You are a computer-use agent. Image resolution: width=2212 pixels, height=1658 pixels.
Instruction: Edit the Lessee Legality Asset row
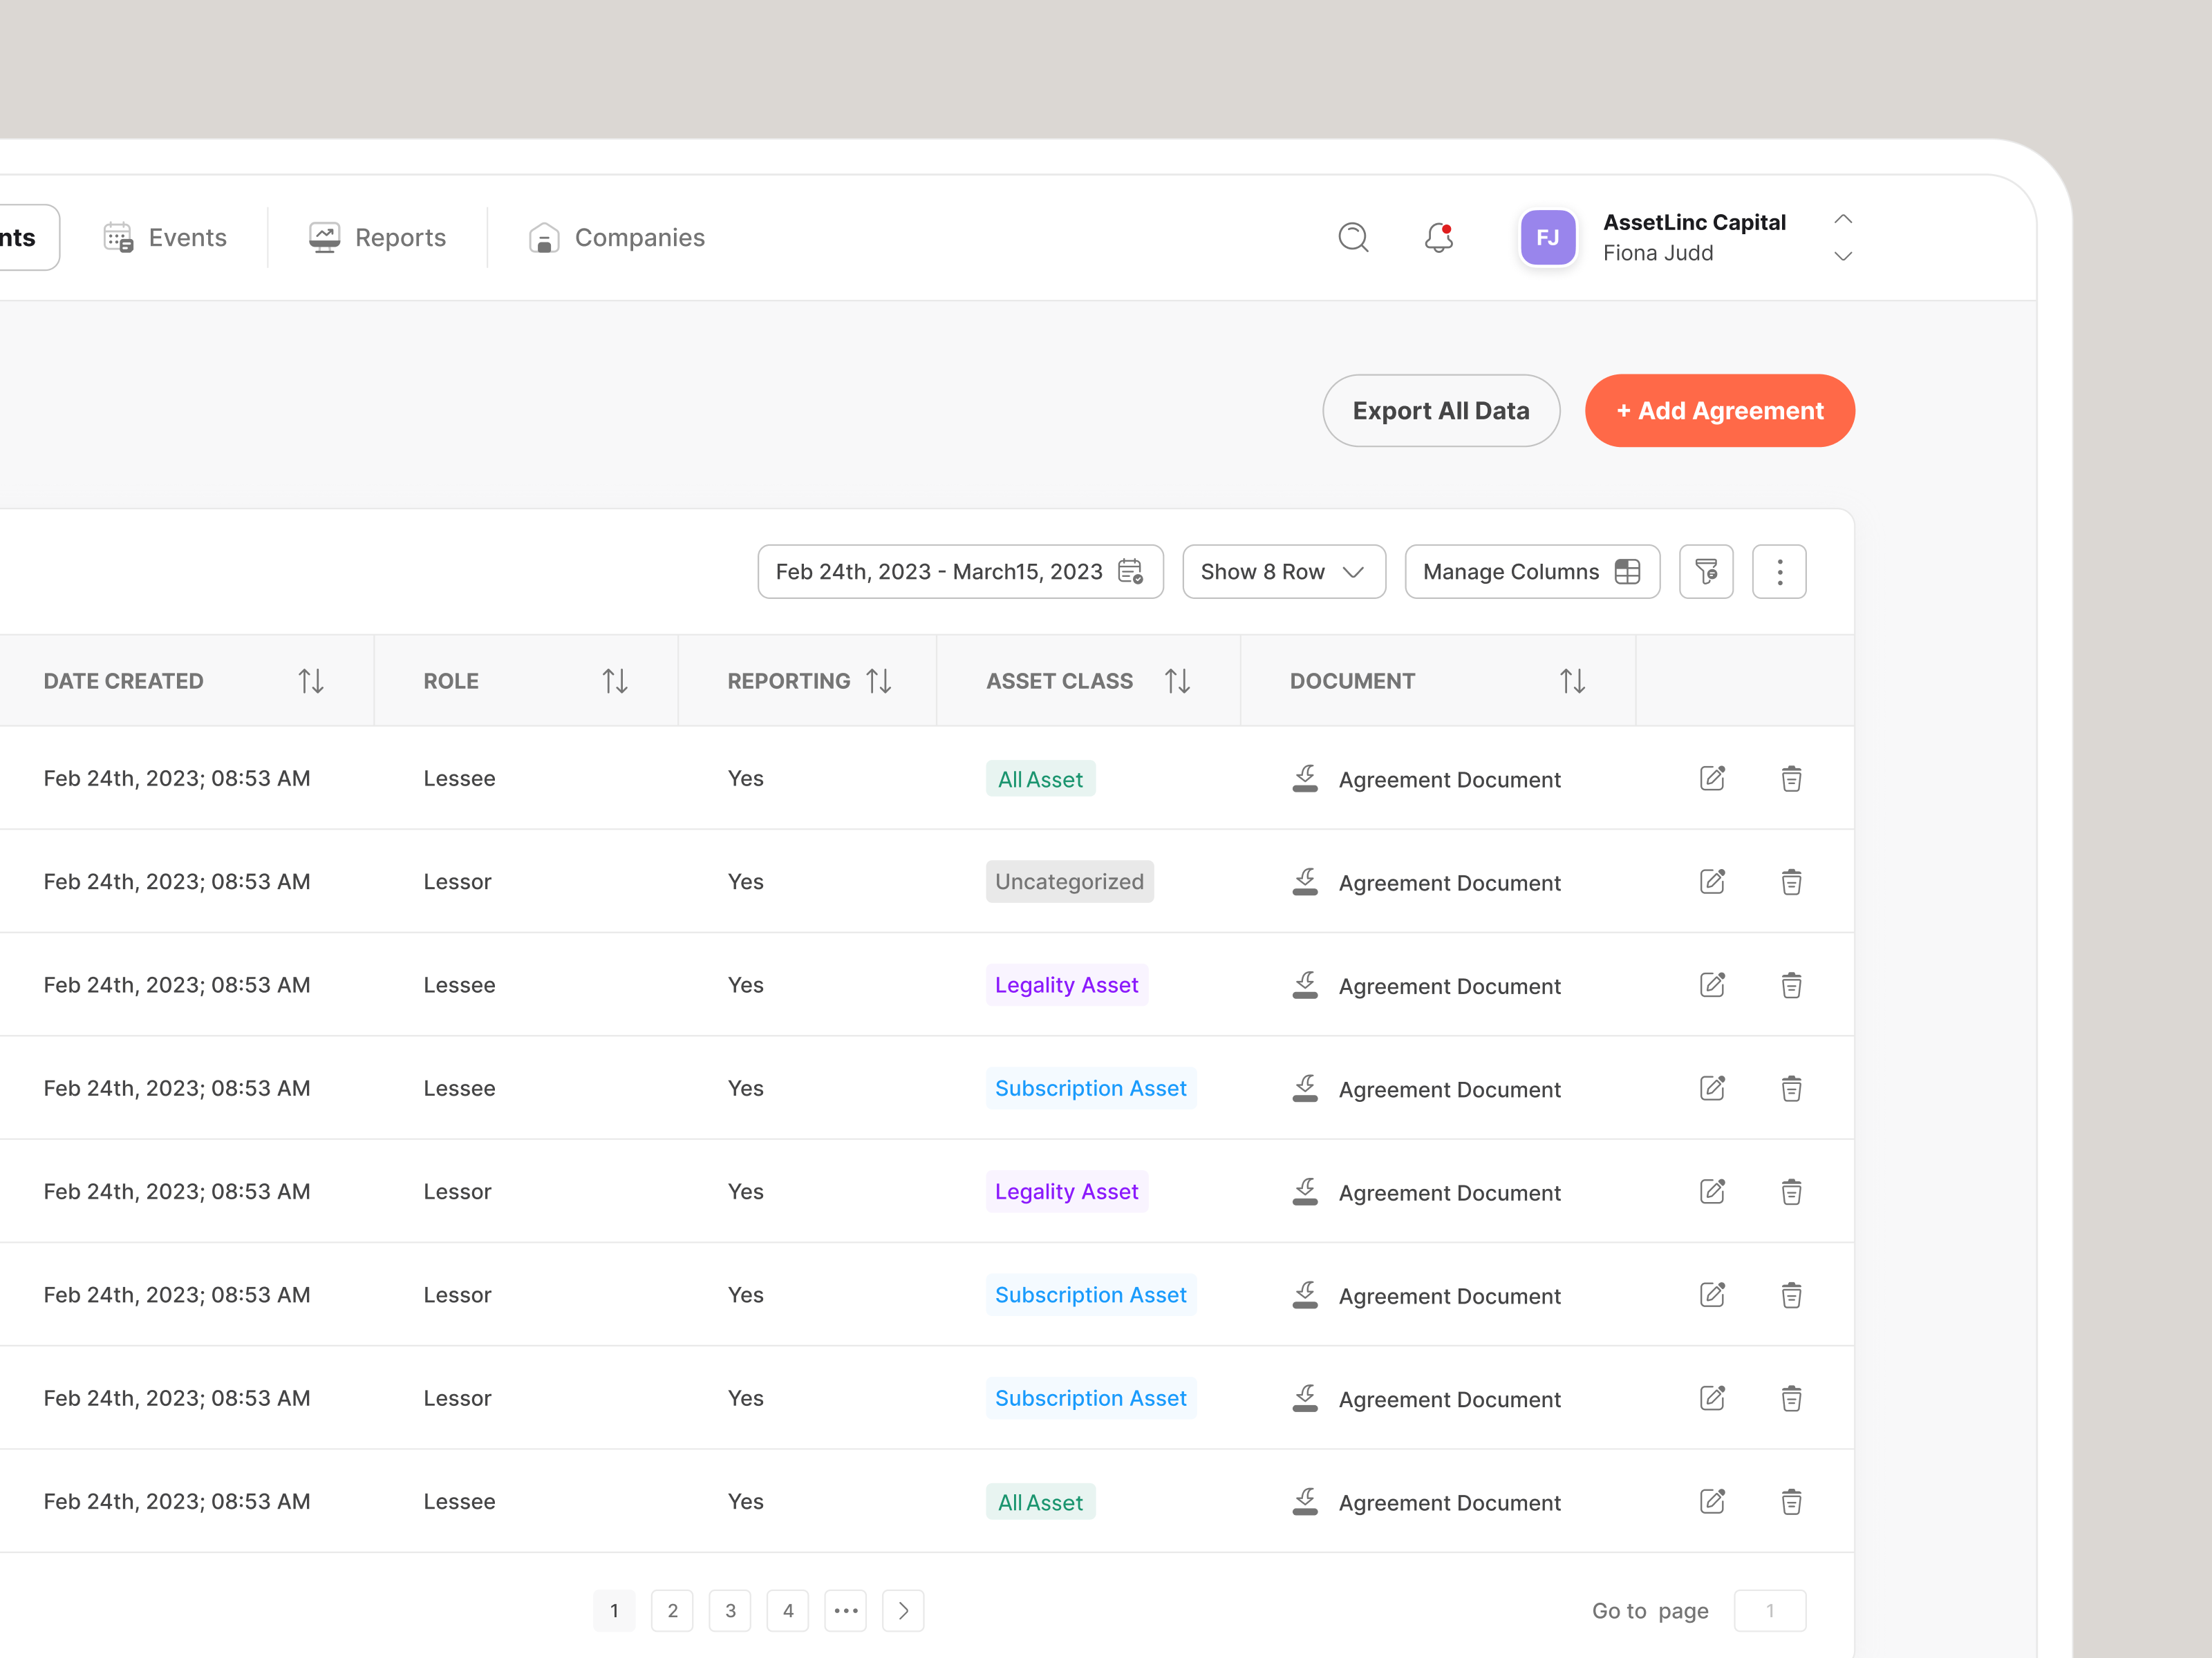[1712, 985]
